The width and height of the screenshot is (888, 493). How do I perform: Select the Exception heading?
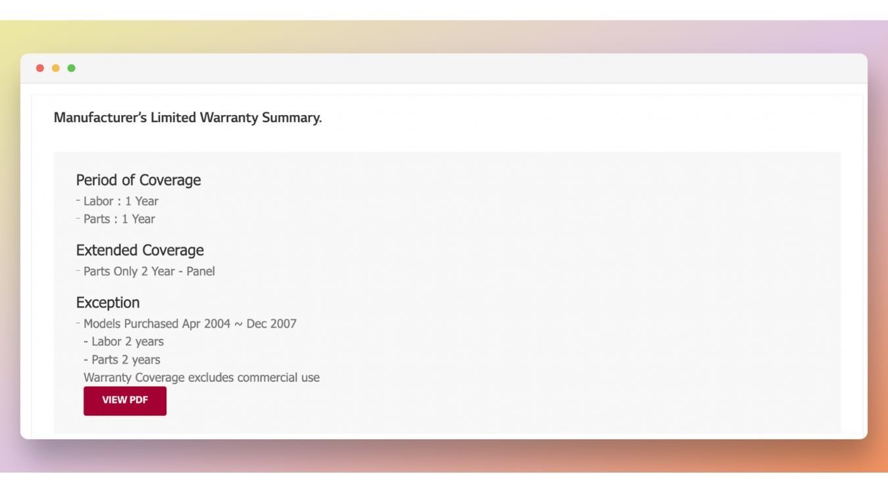[x=108, y=303]
